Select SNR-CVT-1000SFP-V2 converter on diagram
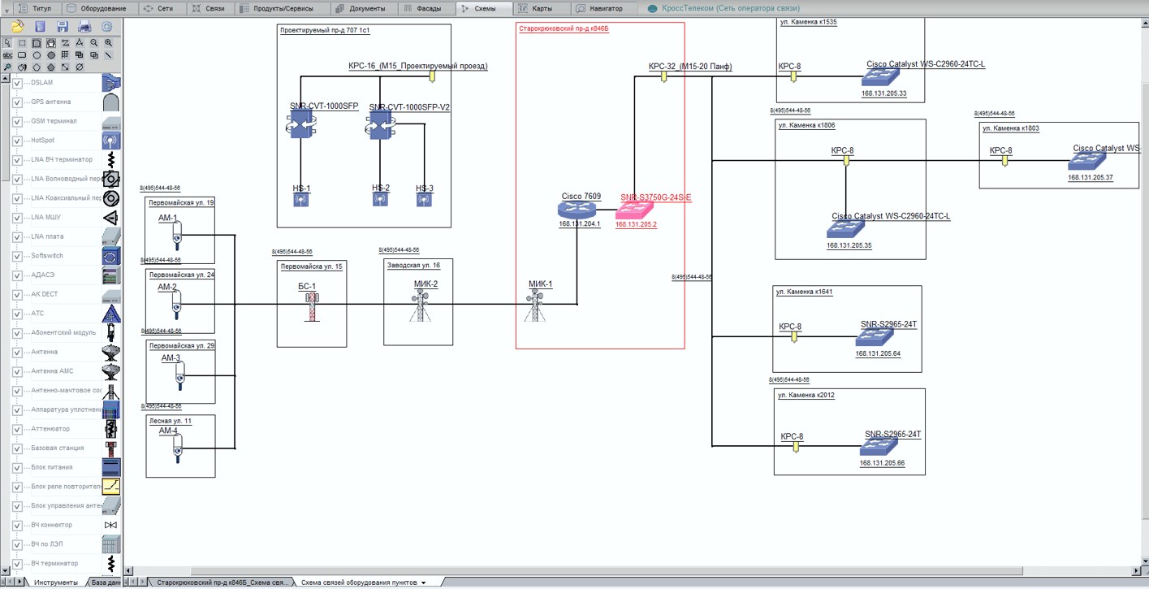The height and width of the screenshot is (589, 1149). [381, 126]
